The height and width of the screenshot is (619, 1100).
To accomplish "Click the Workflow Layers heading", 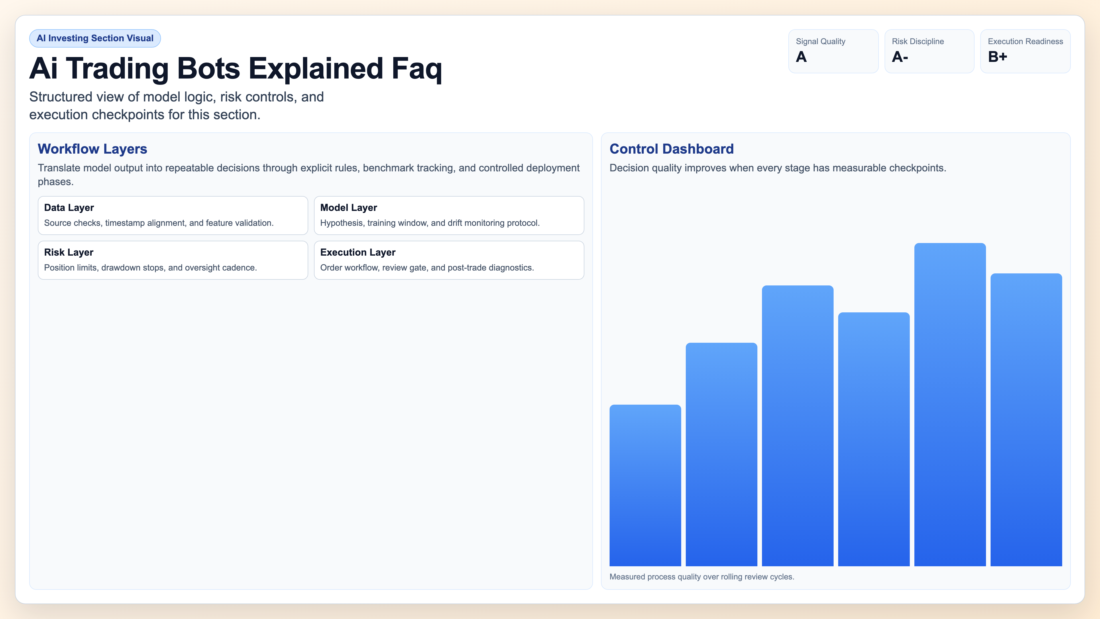I will [x=92, y=149].
